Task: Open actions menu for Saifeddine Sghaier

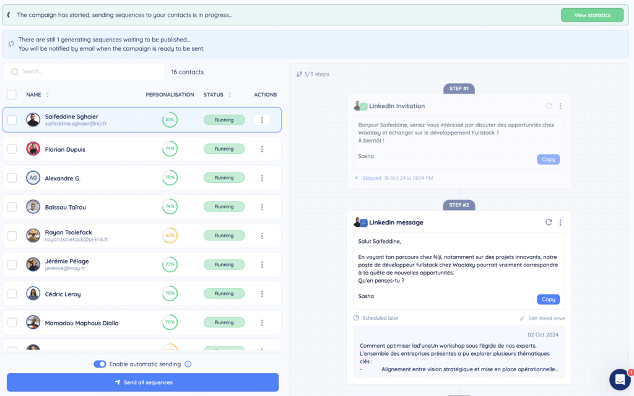Action: (262, 120)
